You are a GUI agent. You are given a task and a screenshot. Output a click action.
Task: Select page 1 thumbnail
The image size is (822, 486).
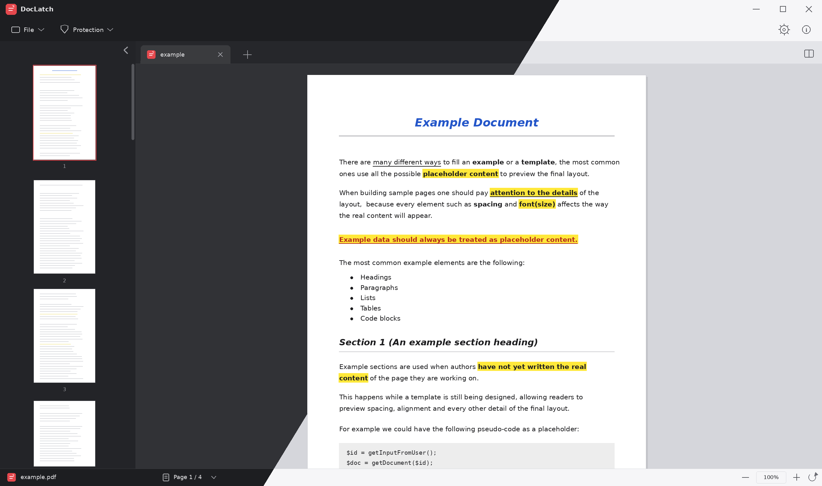[64, 113]
